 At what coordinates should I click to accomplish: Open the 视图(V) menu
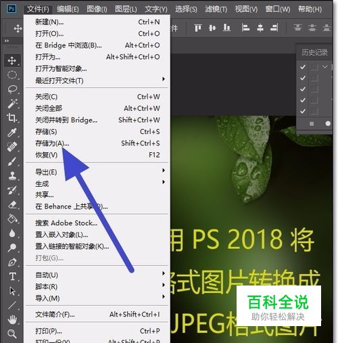[x=246, y=9]
